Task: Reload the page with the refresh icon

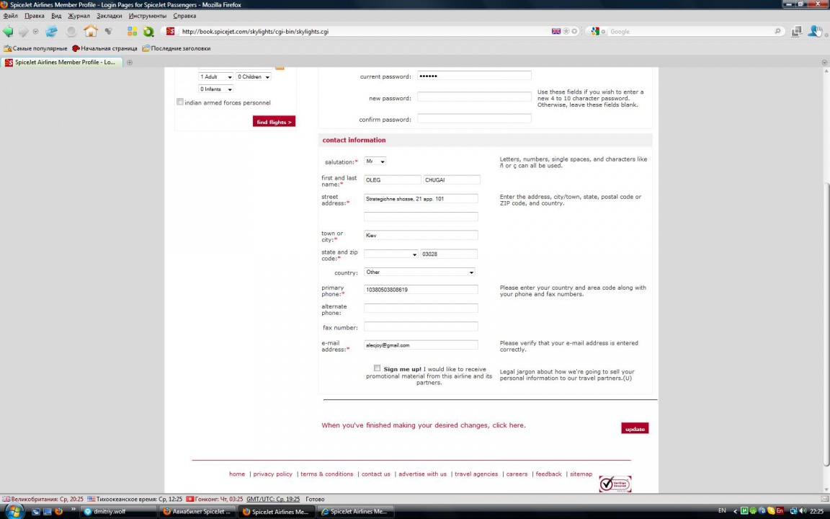Action: [x=51, y=31]
